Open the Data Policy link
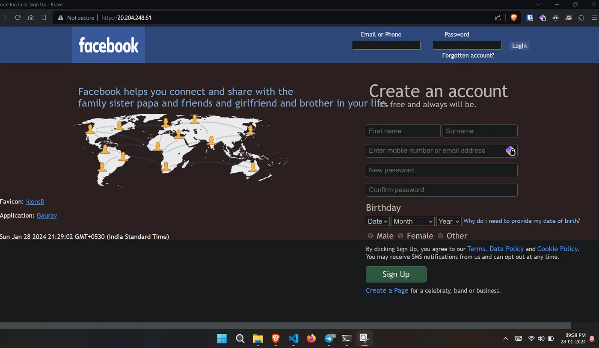Image resolution: width=599 pixels, height=348 pixels. coord(507,249)
